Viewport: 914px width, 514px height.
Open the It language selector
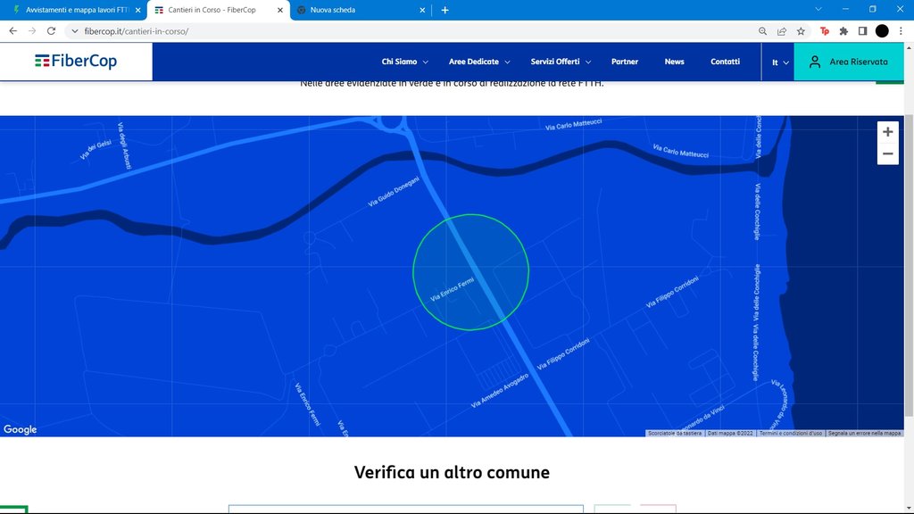click(x=780, y=62)
